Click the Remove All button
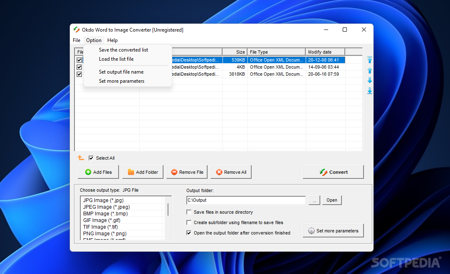Viewport: 450px width, 274px height. click(231, 172)
